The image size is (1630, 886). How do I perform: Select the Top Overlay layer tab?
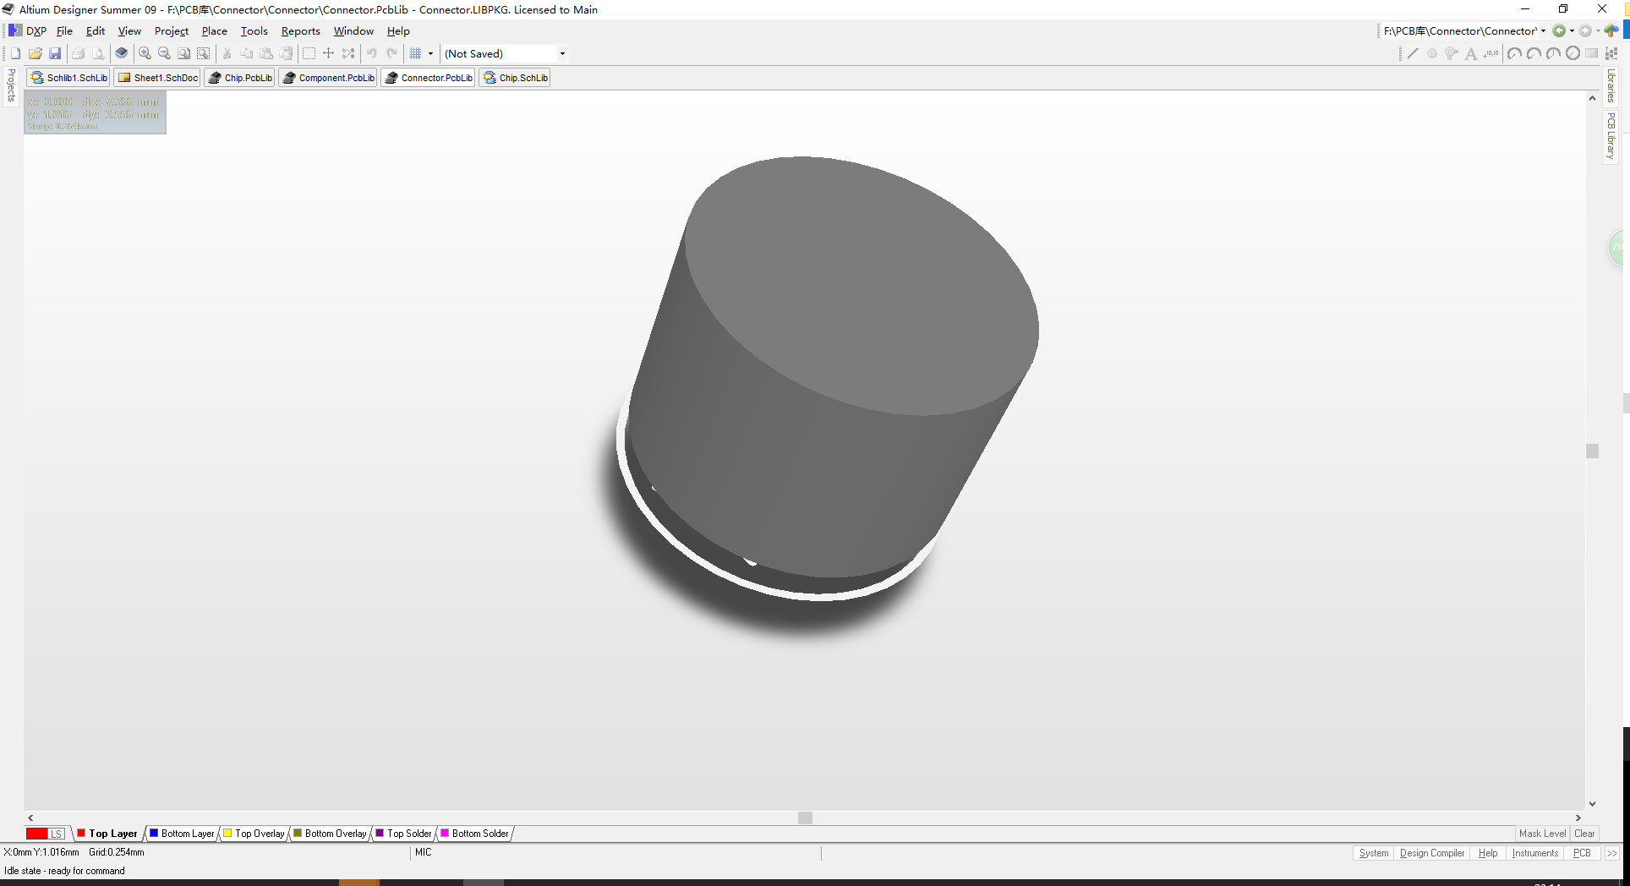[x=254, y=834]
